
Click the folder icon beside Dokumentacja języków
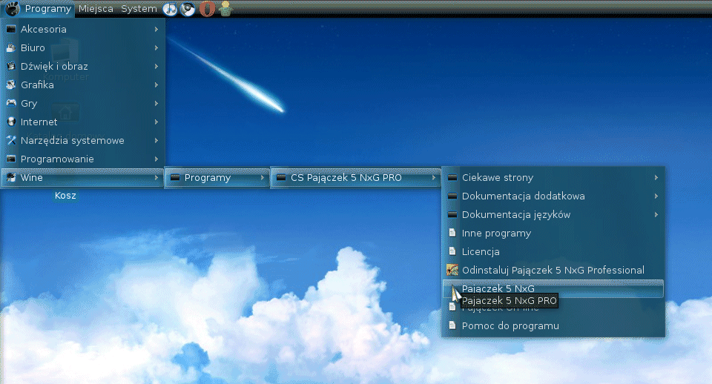coord(452,215)
